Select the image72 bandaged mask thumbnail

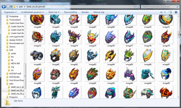[37, 37]
